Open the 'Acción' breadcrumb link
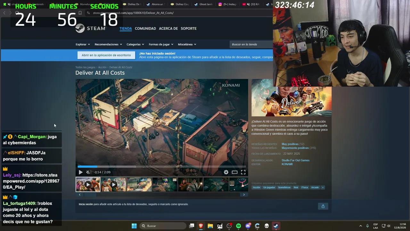The image size is (410, 231). (x=102, y=67)
